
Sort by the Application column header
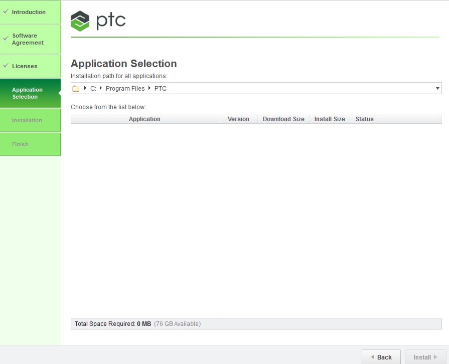[144, 119]
